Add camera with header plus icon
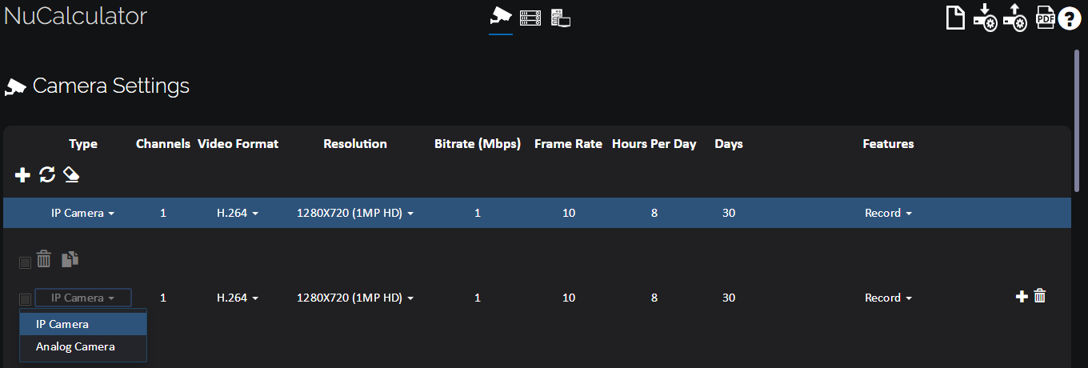Screen dimensions: 1088x368 (x=22, y=174)
